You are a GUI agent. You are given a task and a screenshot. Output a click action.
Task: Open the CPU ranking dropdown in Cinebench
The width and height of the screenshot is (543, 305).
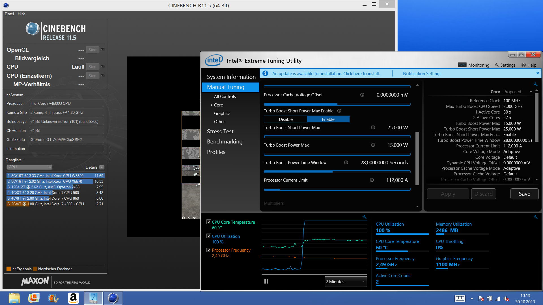(29, 167)
